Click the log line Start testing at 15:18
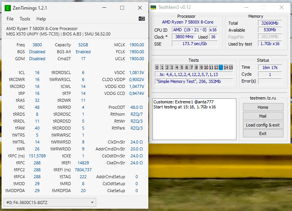This screenshot has height=211, width=292. coord(185,107)
